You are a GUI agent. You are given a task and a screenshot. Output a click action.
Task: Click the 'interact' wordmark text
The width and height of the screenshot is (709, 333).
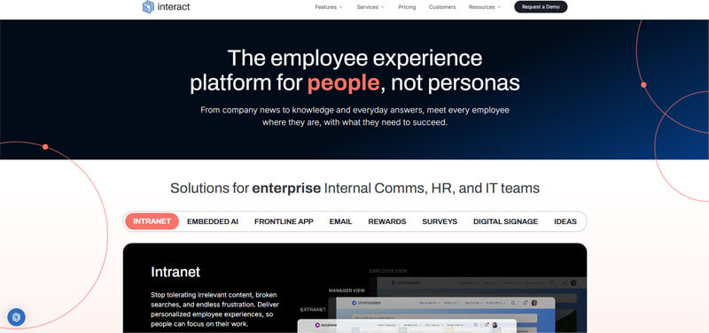(x=174, y=7)
